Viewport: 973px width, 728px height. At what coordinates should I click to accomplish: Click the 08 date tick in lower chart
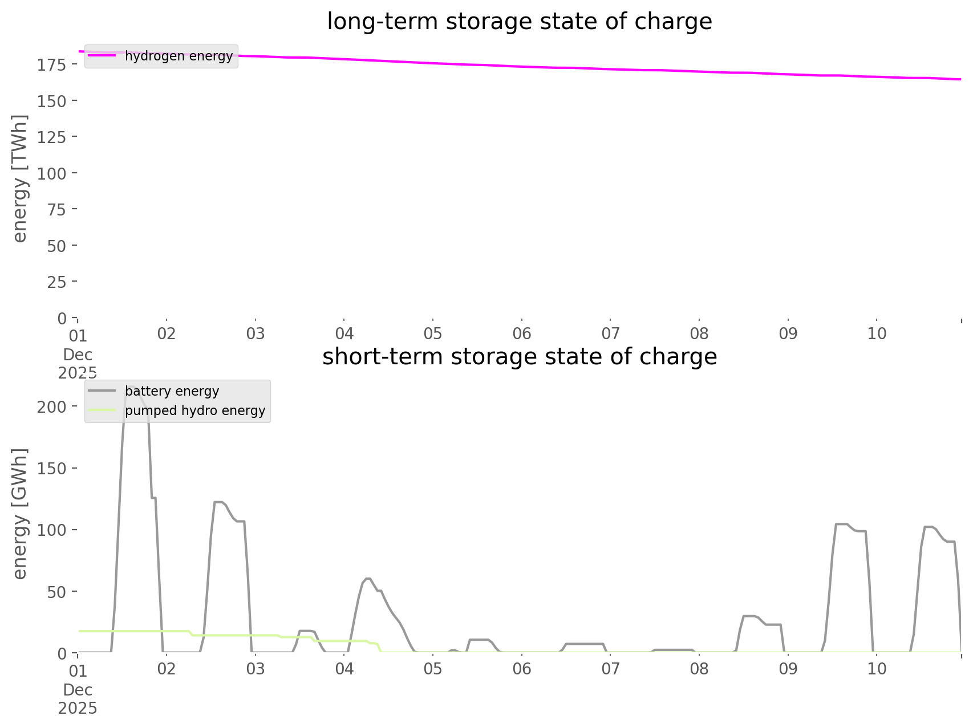(x=699, y=669)
